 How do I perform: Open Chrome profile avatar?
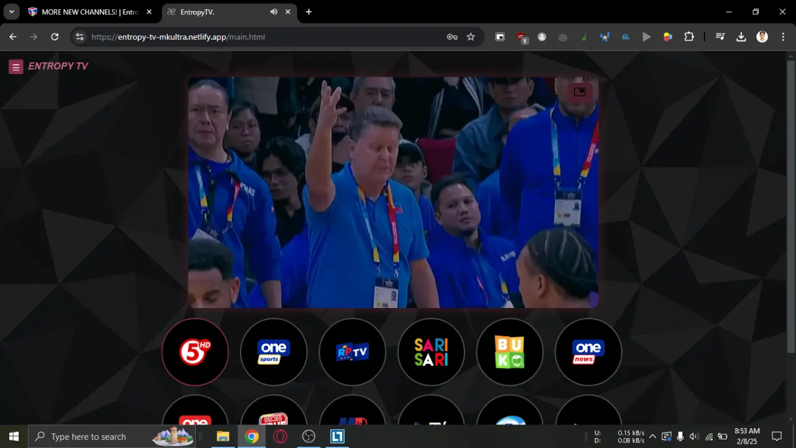click(762, 37)
